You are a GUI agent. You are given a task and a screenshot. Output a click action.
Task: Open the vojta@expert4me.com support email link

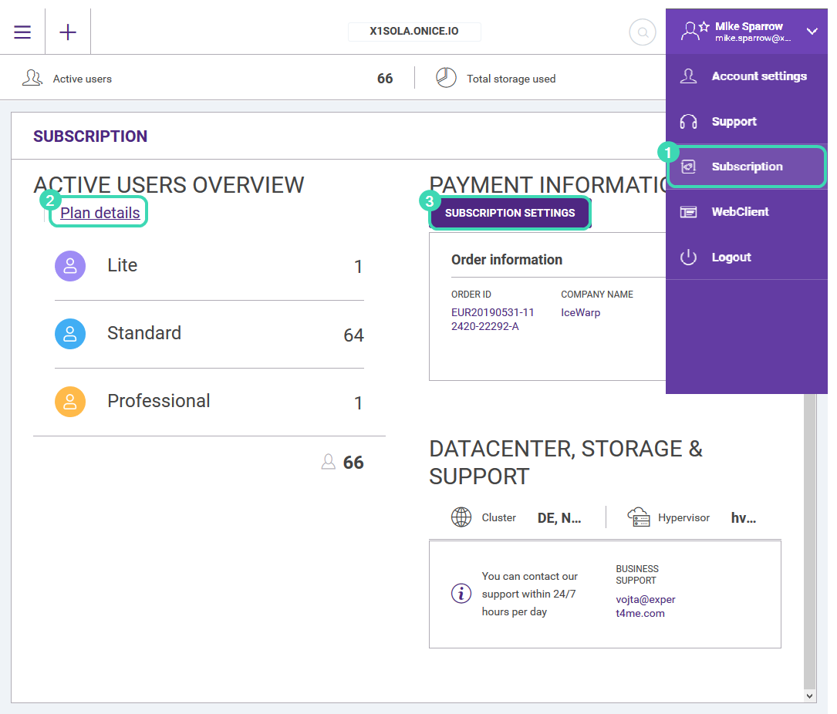tap(646, 606)
